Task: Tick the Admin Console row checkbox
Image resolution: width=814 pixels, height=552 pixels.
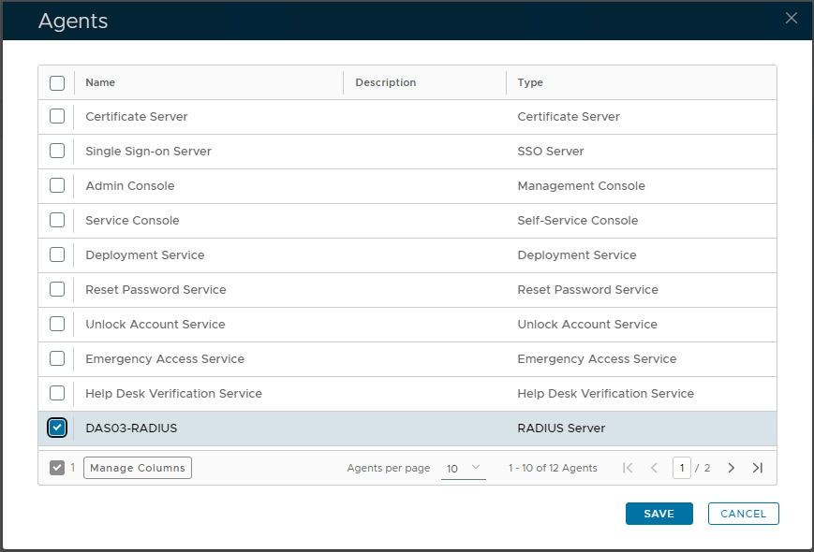Action: click(x=57, y=186)
